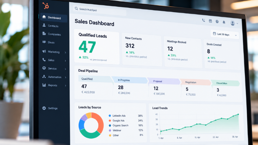
Task: Click the Contacts person icon
Action: point(44,25)
